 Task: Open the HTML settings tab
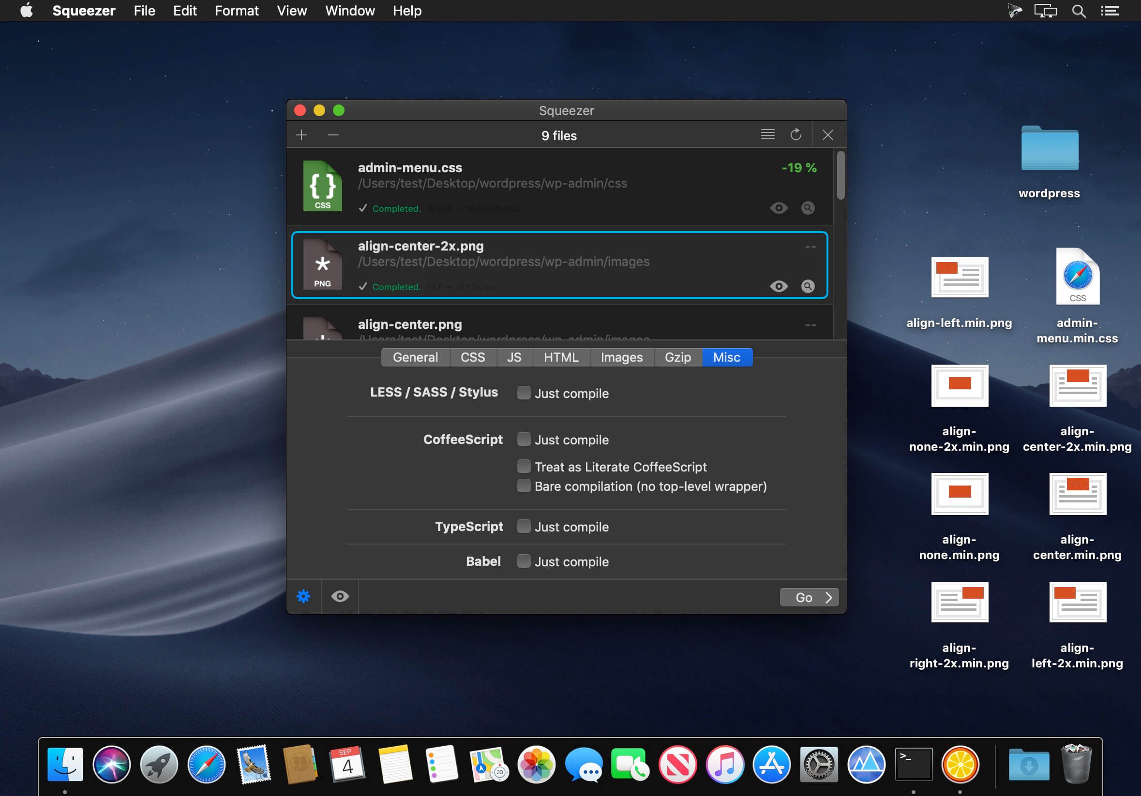[x=561, y=357]
